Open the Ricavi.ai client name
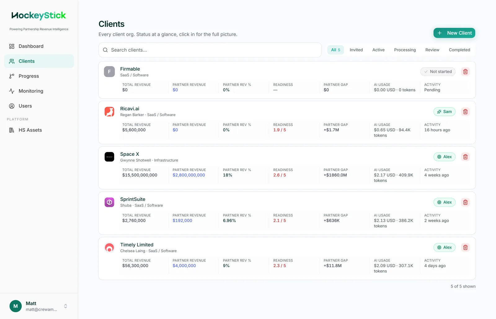Image resolution: width=496 pixels, height=319 pixels. (130, 109)
